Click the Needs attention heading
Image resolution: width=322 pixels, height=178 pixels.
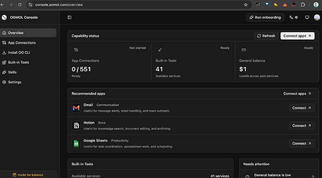tap(256, 164)
